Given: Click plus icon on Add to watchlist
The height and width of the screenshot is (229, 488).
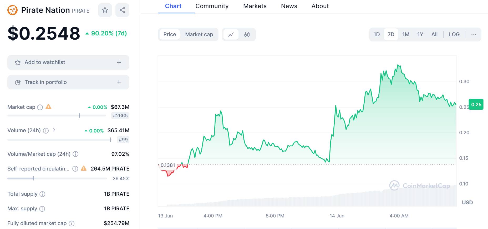Looking at the screenshot, I should [x=119, y=62].
